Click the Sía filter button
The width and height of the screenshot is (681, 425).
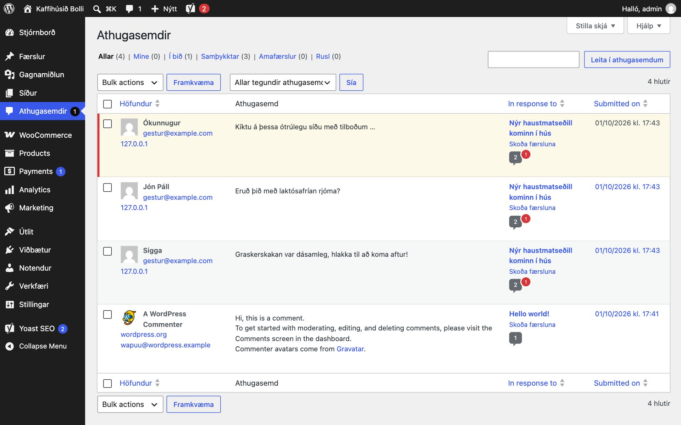click(351, 83)
